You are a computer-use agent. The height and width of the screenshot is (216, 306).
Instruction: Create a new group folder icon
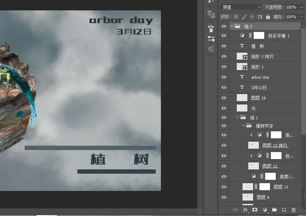274,209
